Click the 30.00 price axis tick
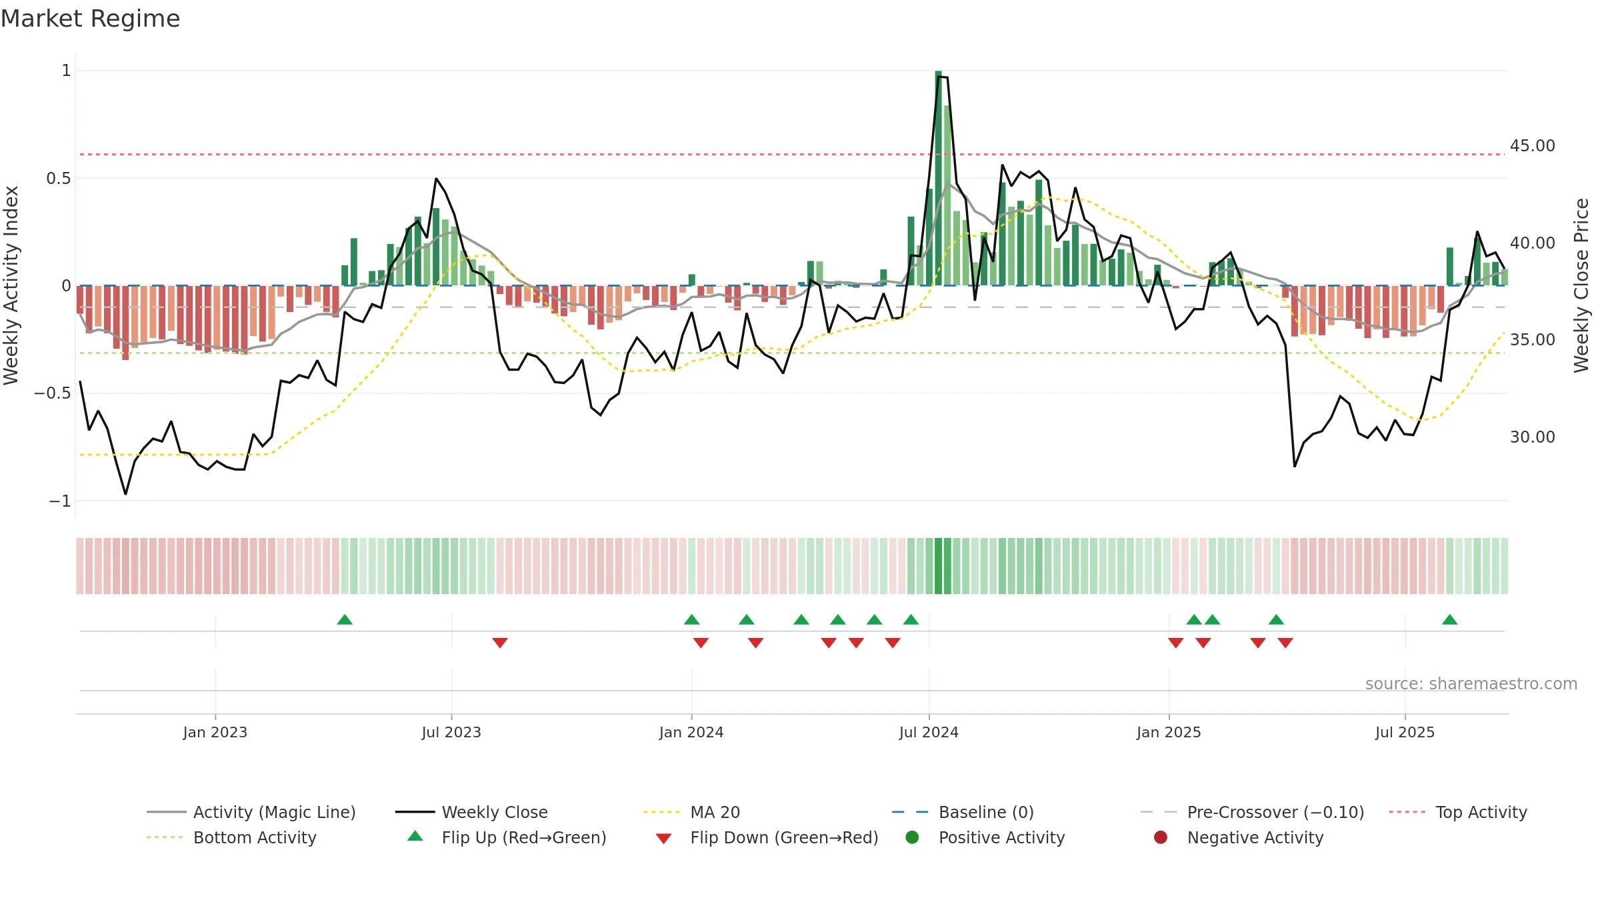Viewport: 1600px width, 900px height. (x=1532, y=437)
